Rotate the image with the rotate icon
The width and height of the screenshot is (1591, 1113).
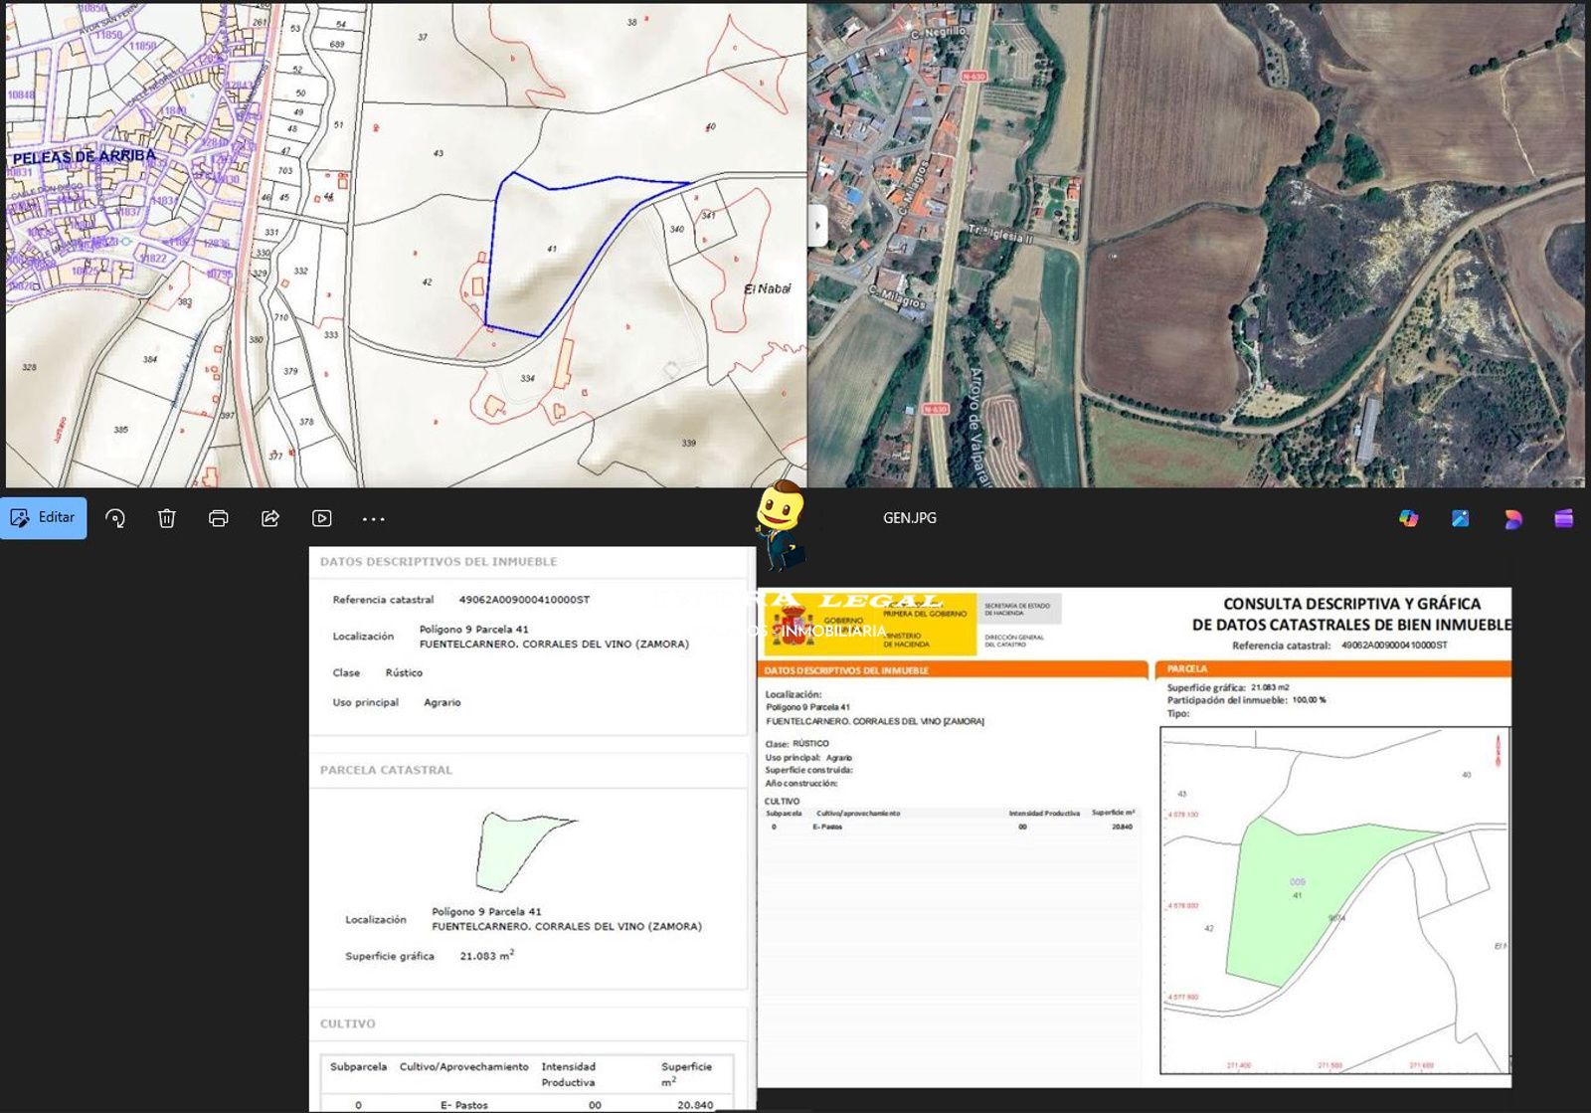(115, 518)
